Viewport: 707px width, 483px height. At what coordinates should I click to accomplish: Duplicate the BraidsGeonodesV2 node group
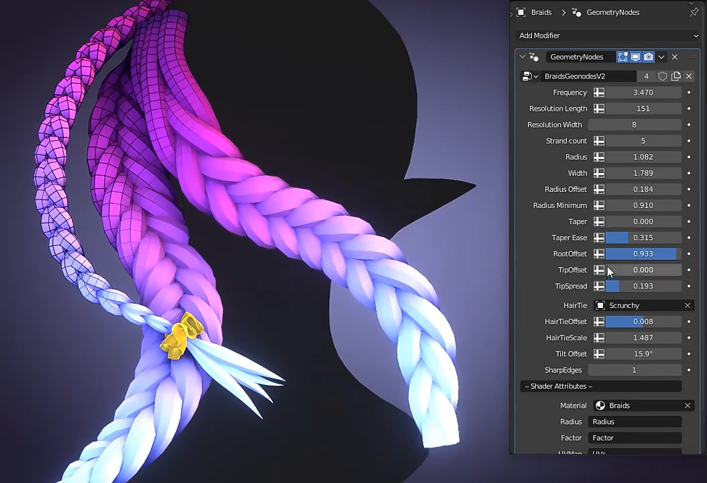click(x=675, y=76)
